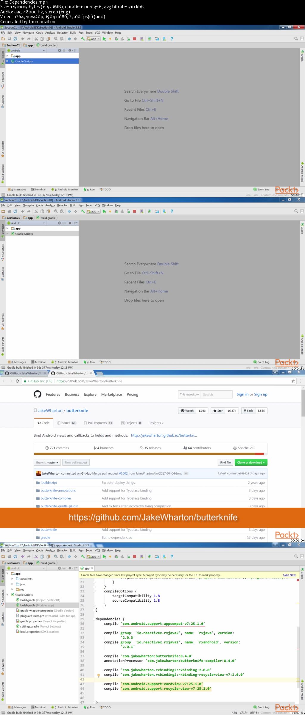This screenshot has width=305, height=715.
Task: Toggle Terminal tool window in bottom Android Studio window
Action: point(38,707)
